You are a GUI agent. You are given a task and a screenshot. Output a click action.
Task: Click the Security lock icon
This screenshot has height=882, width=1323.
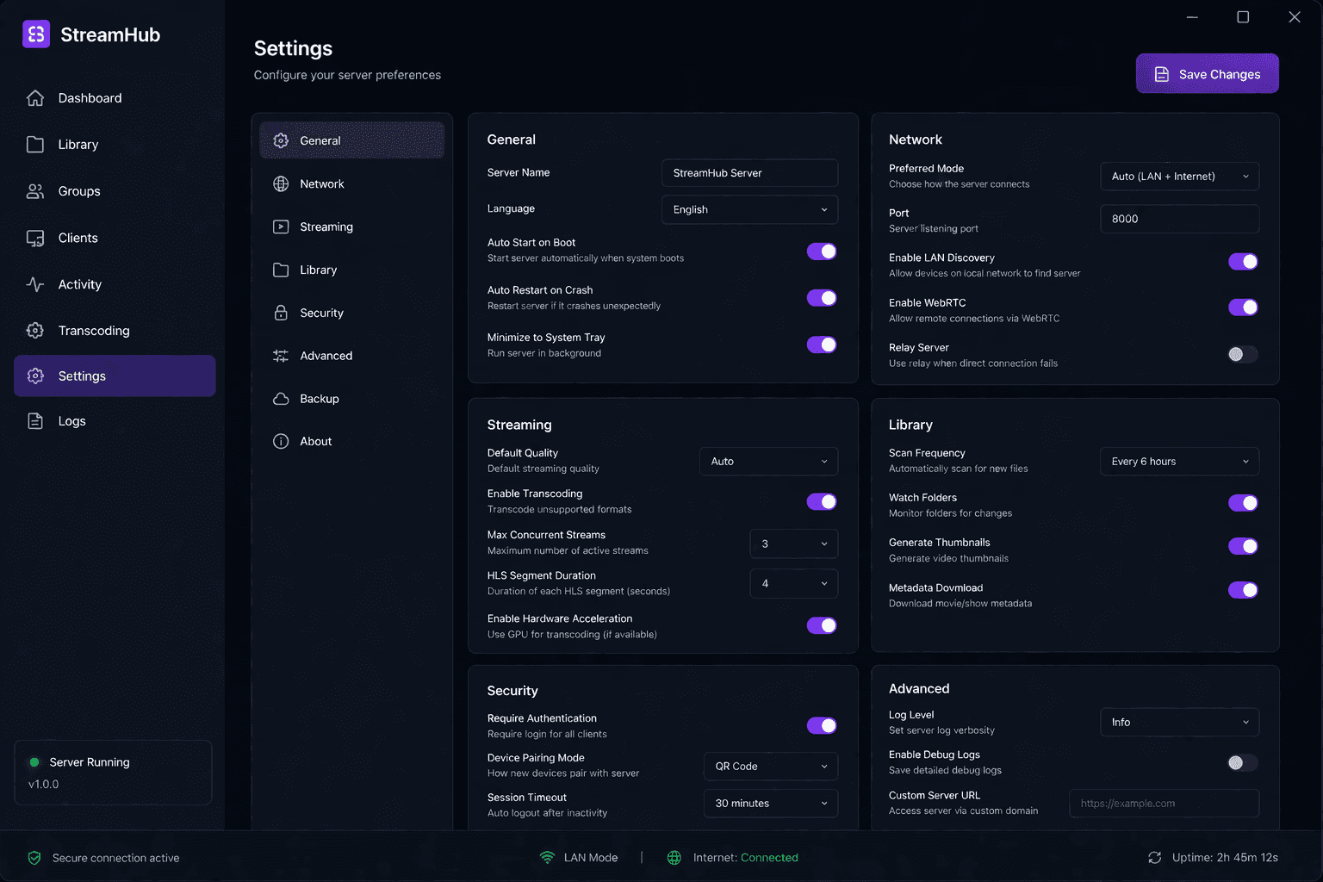(281, 313)
